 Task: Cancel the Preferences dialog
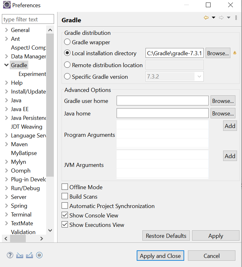coord(212,256)
